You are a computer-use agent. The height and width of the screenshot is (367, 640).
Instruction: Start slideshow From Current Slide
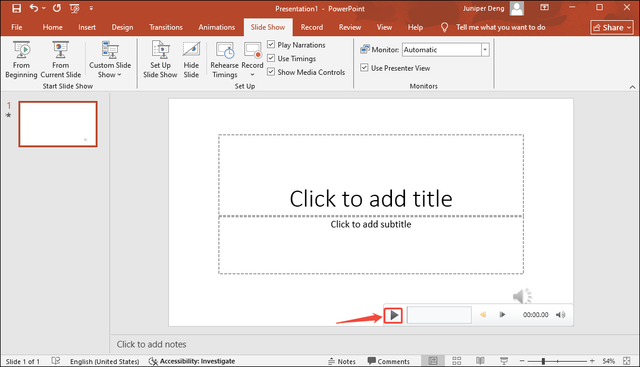(60, 59)
